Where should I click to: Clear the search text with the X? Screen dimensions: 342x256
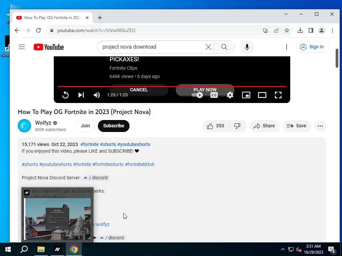click(x=208, y=47)
